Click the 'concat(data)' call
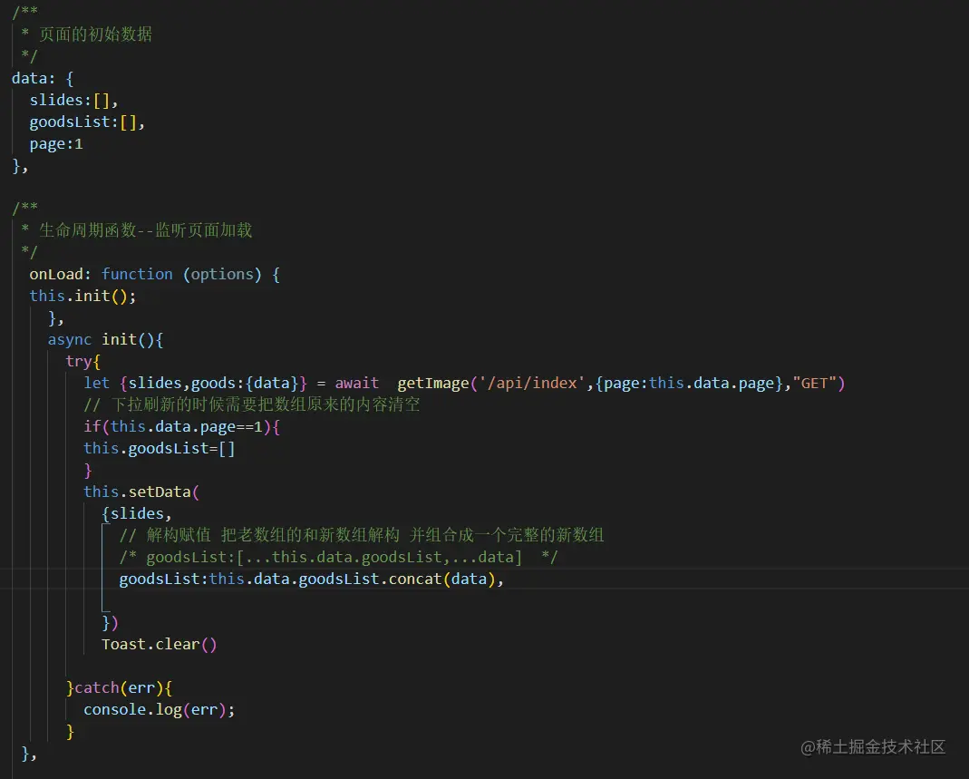The height and width of the screenshot is (779, 969). (441, 579)
